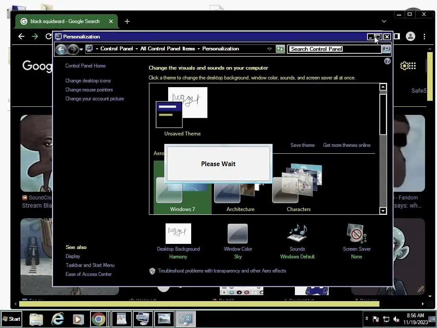This screenshot has width=437, height=328.
Task: Show hidden tray icons arrow
Action: 367,319
